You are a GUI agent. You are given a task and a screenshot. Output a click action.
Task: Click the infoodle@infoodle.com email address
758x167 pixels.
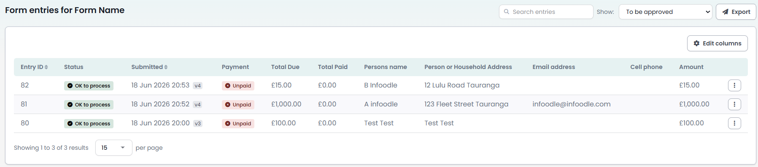572,104
